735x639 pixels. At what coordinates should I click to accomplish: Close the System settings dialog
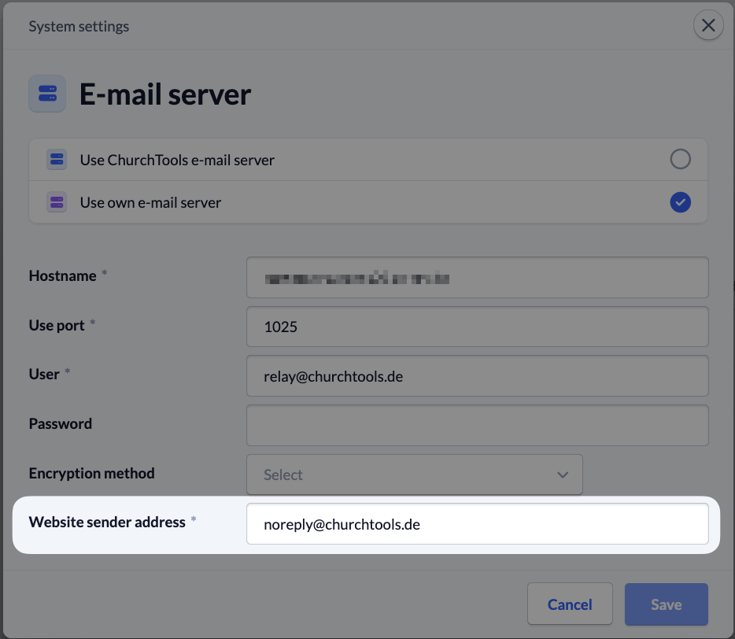pos(707,25)
